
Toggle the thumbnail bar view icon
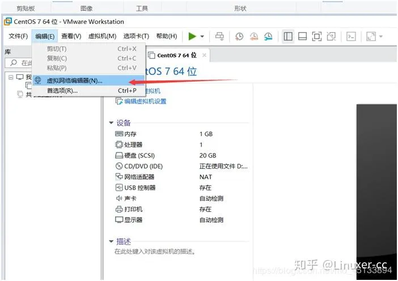pyautogui.click(x=303, y=36)
